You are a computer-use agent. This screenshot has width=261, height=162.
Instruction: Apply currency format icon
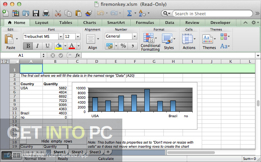pyautogui.click(x=109, y=46)
